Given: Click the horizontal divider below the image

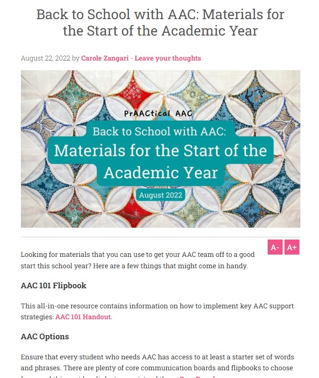Looking at the screenshot, I should 160,237.
